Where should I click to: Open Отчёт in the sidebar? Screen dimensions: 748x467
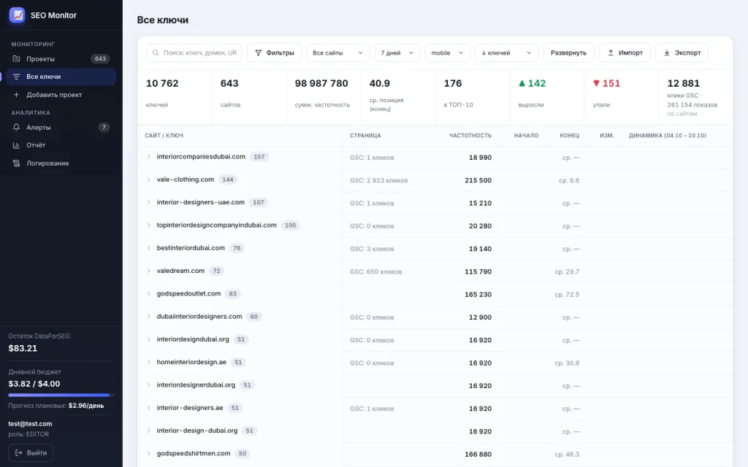click(61, 145)
